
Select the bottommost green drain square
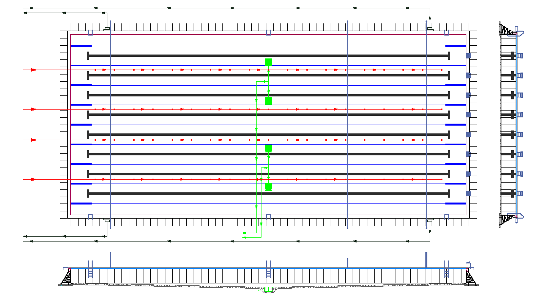268,186
